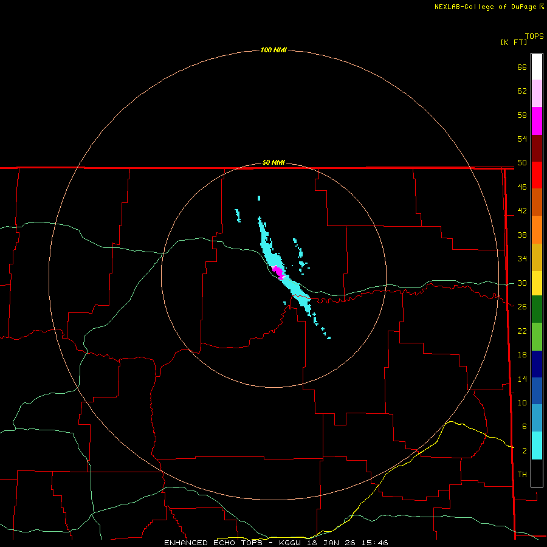Image resolution: width=547 pixels, height=547 pixels.
Task: Click the navy blue legend swatch
Action: pyautogui.click(x=537, y=364)
